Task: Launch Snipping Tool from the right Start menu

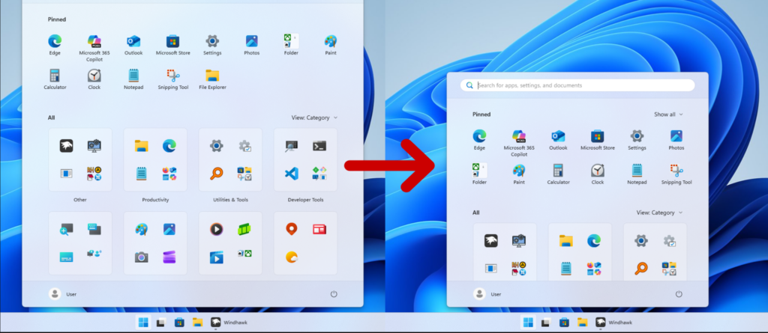Action: click(x=676, y=174)
